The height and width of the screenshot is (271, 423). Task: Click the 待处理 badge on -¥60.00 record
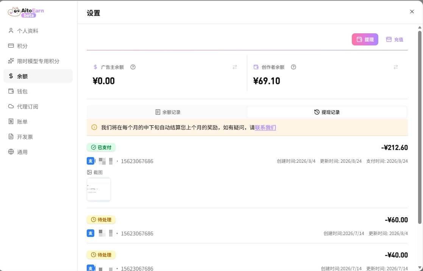pyautogui.click(x=101, y=220)
